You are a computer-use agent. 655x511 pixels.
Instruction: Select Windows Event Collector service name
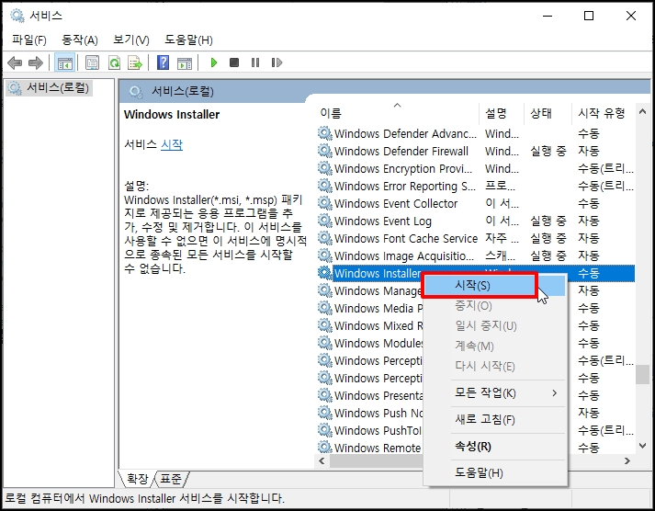(396, 203)
